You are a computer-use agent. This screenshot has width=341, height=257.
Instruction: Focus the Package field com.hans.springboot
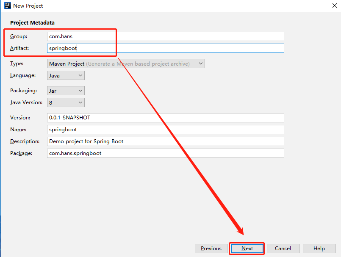[165, 153]
